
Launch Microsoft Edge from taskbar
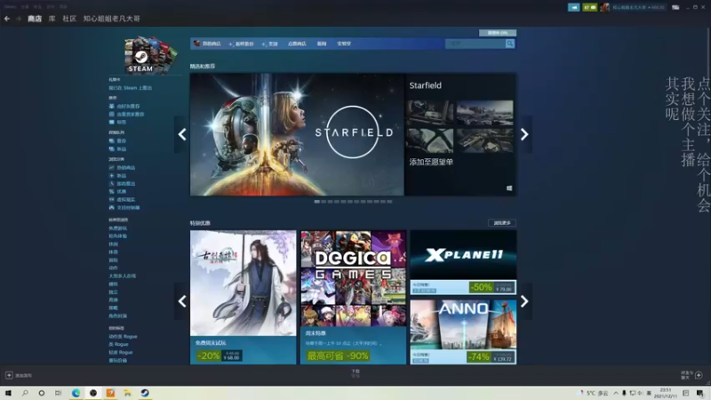[76, 393]
